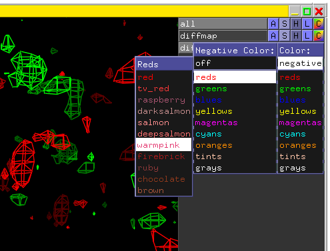
Task: Open oranges in the Color menu
Action: tap(300, 145)
